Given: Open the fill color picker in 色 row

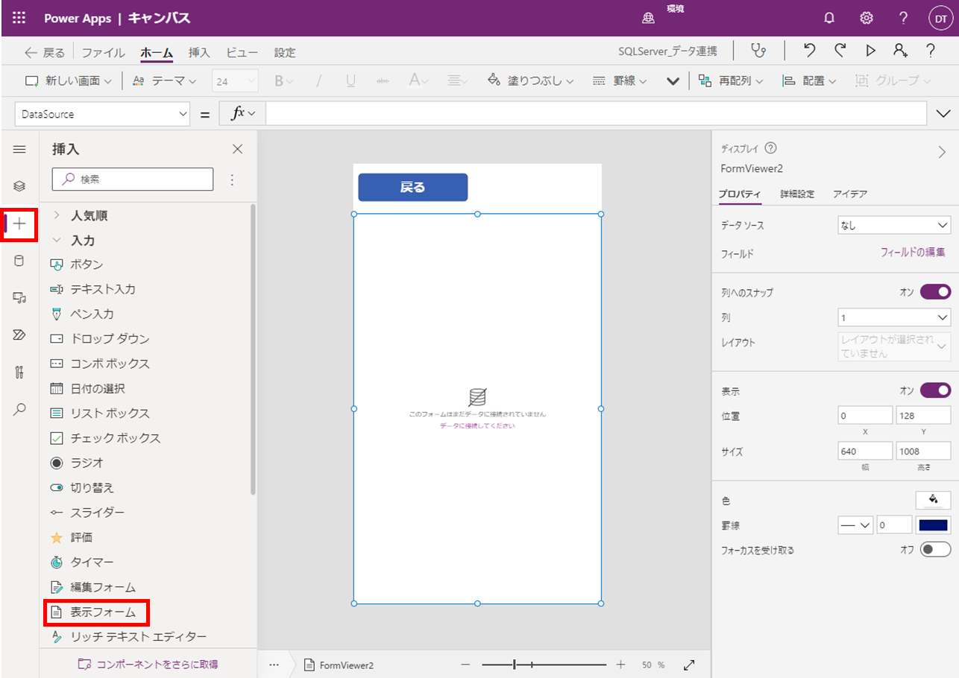Looking at the screenshot, I should [x=934, y=501].
